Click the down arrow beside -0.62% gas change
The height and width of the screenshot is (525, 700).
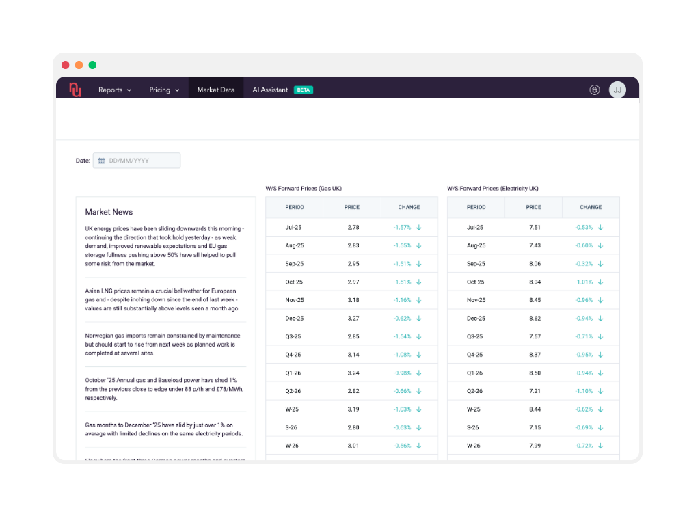point(419,319)
